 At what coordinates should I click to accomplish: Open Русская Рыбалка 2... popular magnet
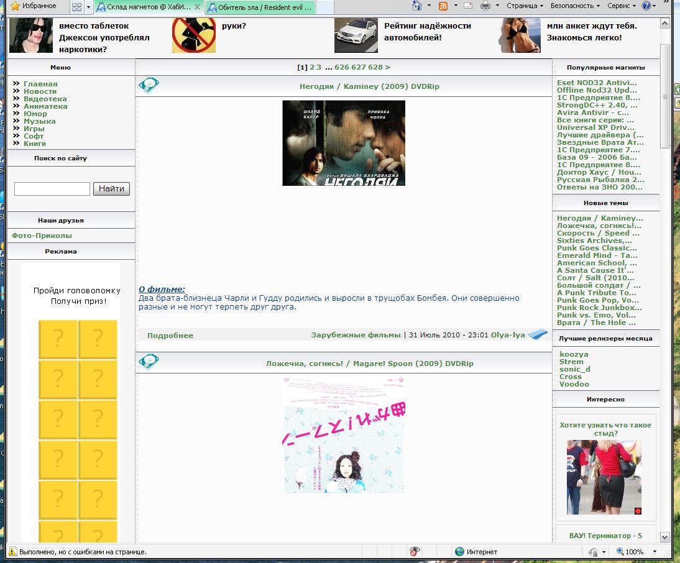tap(600, 180)
